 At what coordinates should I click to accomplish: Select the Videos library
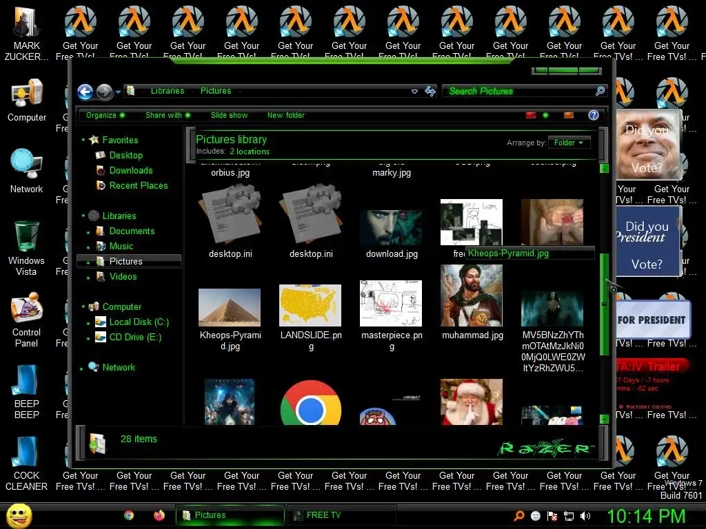click(x=123, y=276)
